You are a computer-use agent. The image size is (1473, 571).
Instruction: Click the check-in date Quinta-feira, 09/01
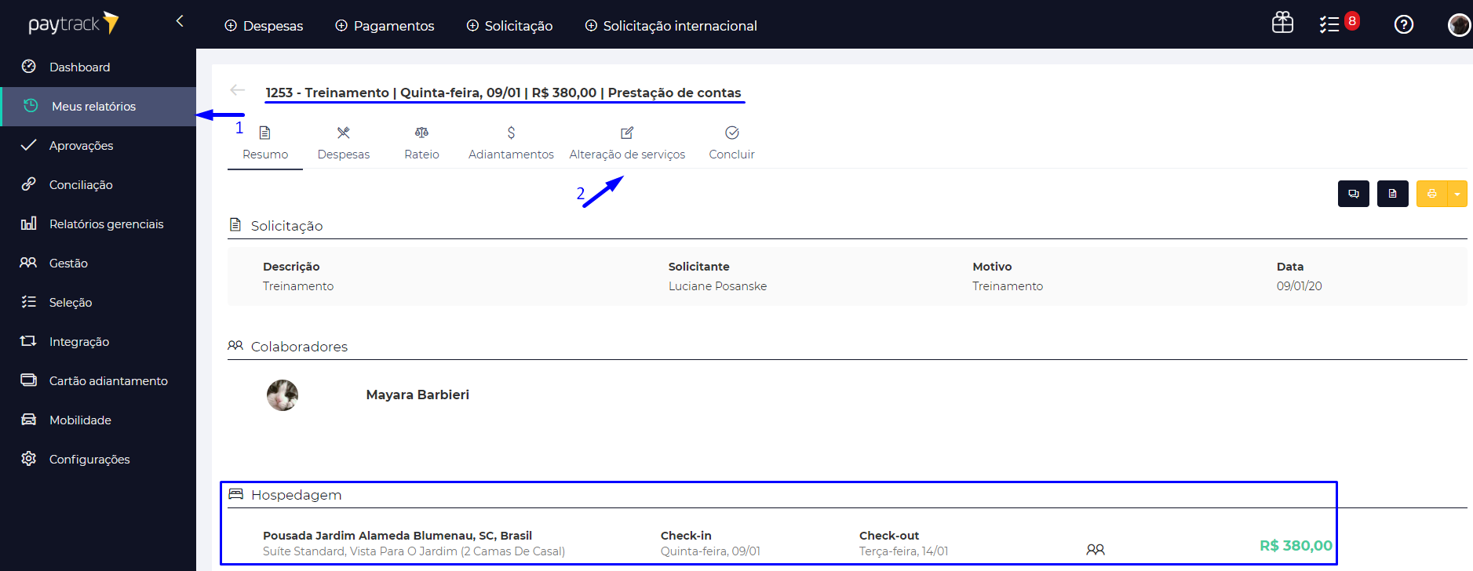710,551
